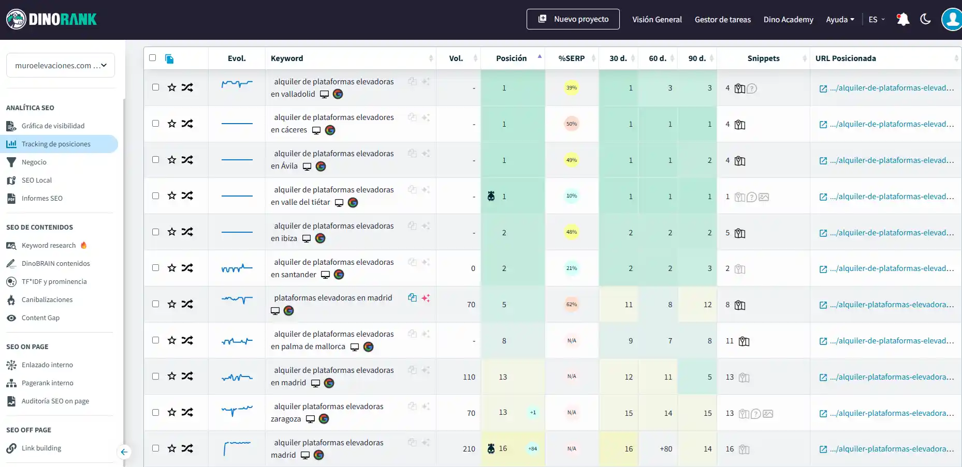The height and width of the screenshot is (467, 962).
Task: Expand the Ayuda dropdown menu
Action: tap(840, 20)
